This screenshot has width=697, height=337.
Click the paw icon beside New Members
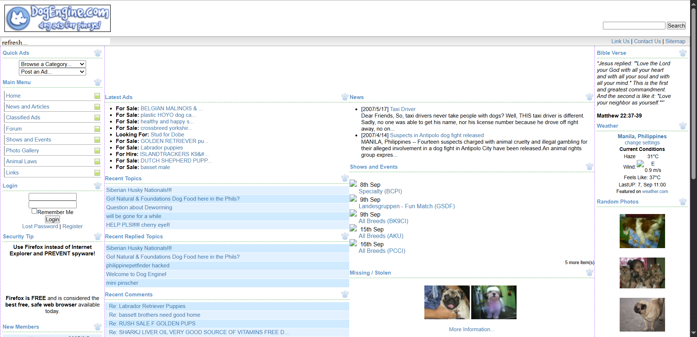click(x=98, y=326)
